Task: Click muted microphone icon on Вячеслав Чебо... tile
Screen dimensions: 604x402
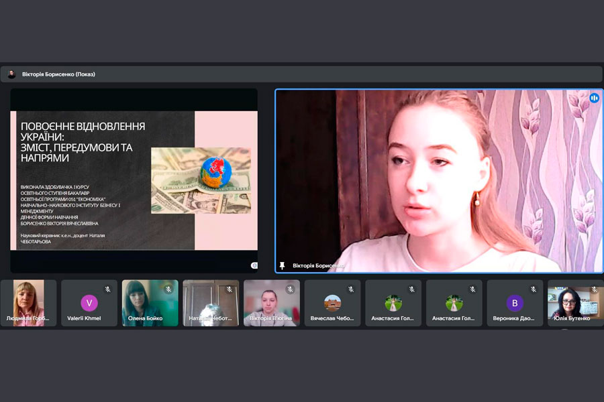Action: [351, 289]
